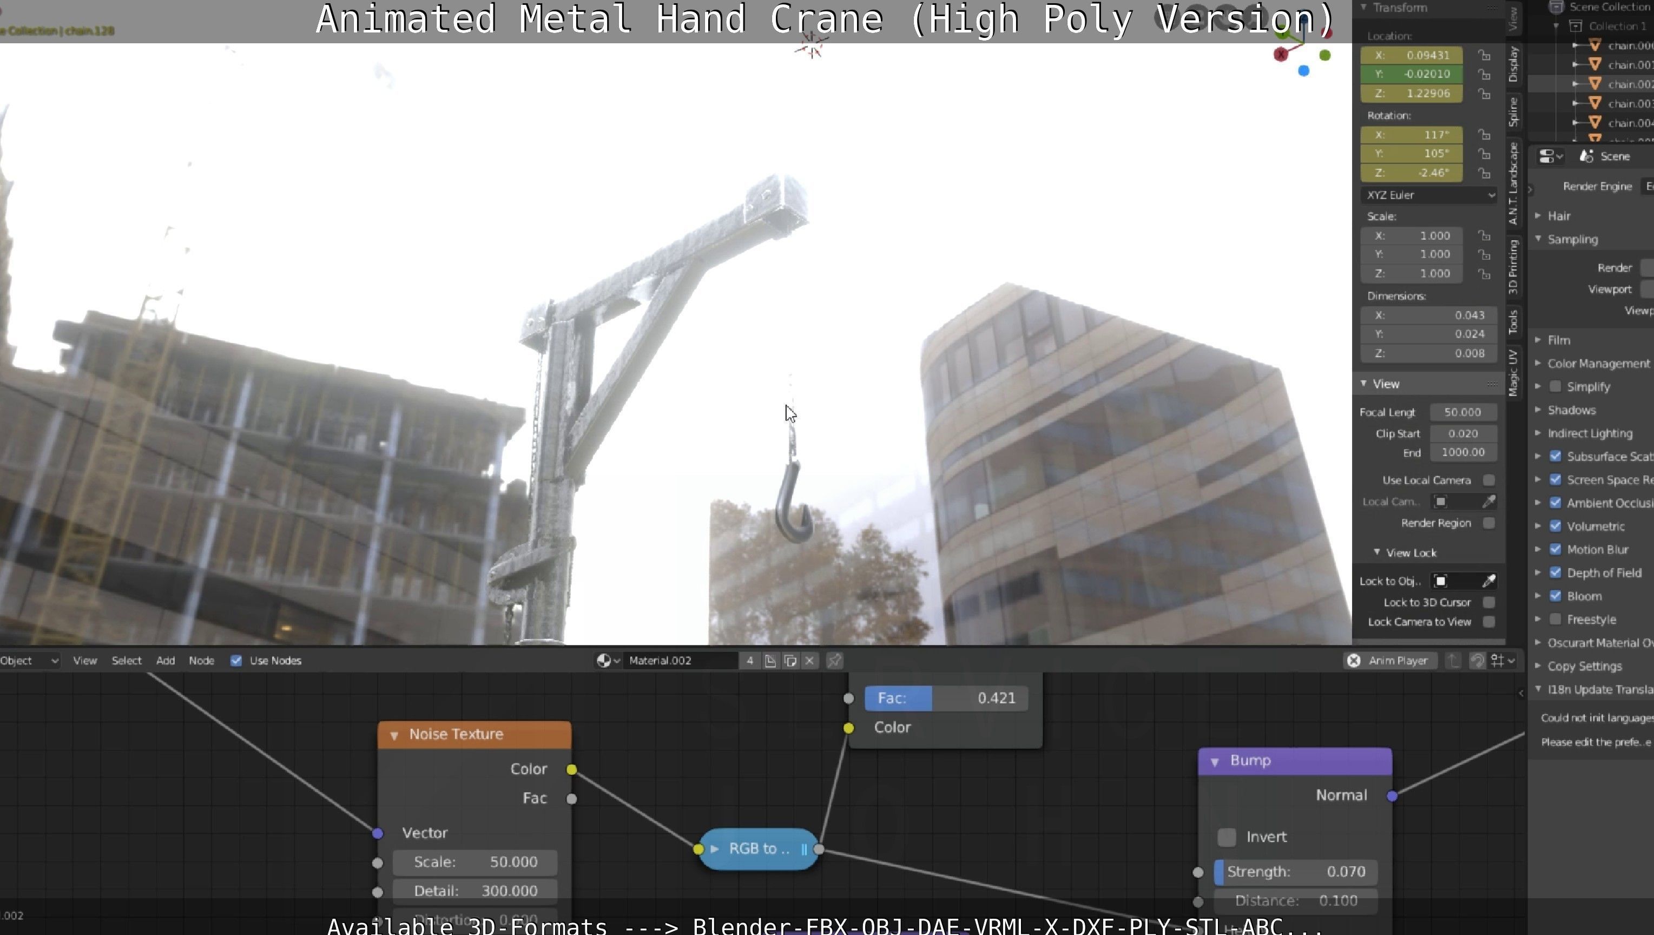Open the Add menu in node editor
This screenshot has width=1654, height=935.
pyautogui.click(x=165, y=660)
